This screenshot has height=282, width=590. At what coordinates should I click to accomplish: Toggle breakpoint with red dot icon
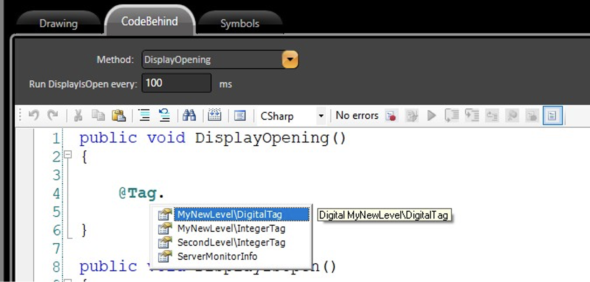(x=391, y=116)
